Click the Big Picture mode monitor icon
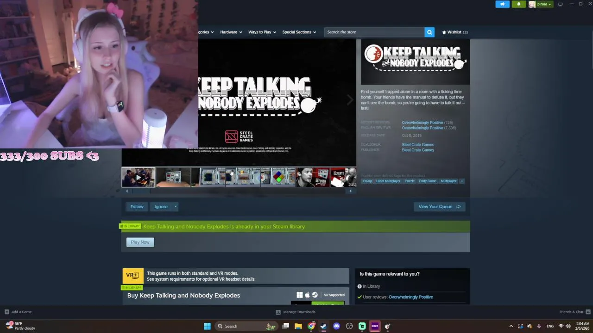Viewport: 593px width, 333px height. [x=560, y=4]
